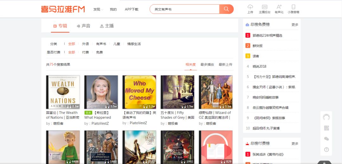Open the Wizard of OZ album cover
This screenshot has width=342, height=164.
pos(216,92)
